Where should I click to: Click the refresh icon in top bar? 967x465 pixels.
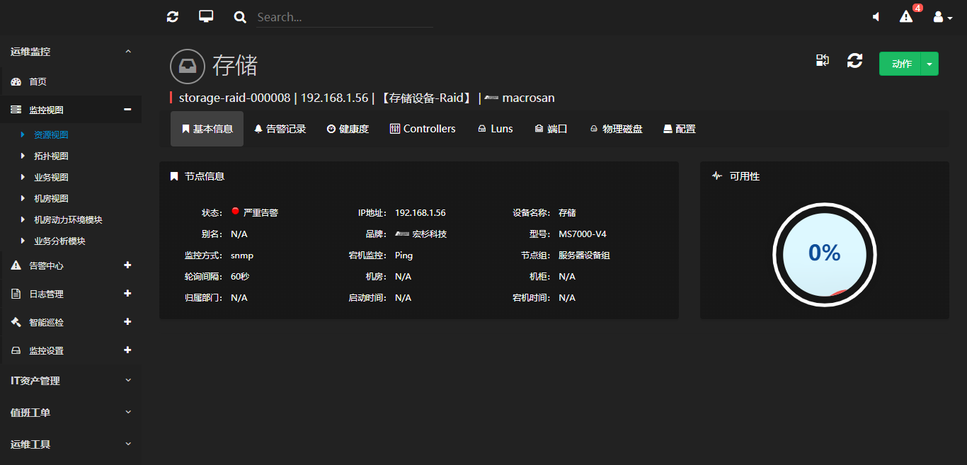[x=173, y=16]
